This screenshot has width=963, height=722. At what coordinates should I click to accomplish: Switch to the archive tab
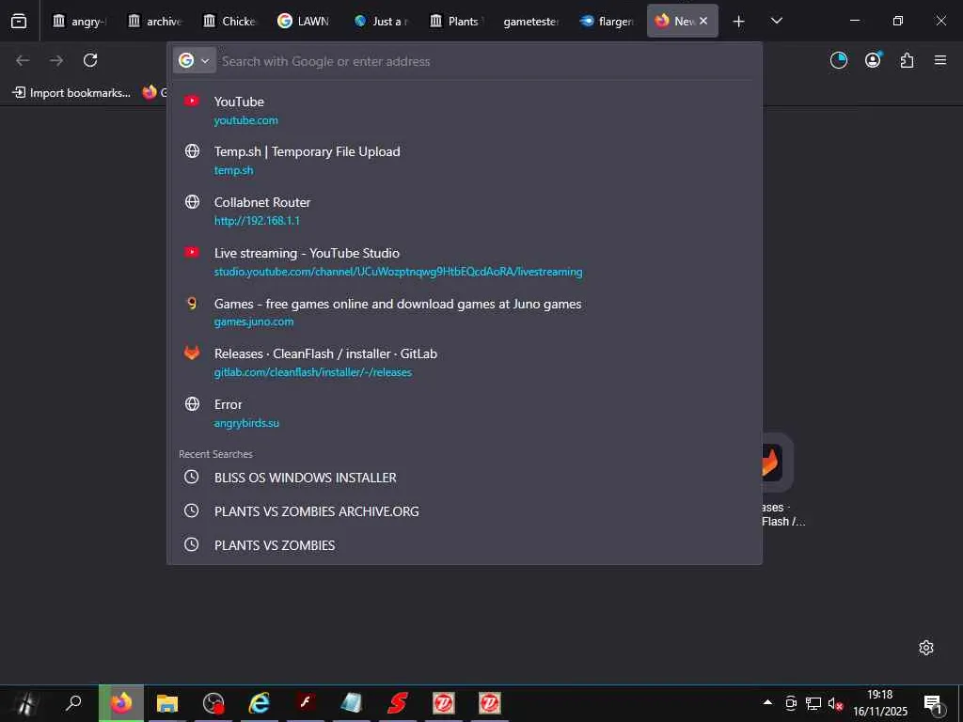(153, 22)
